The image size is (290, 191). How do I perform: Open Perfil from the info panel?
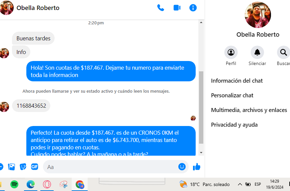[231, 52]
